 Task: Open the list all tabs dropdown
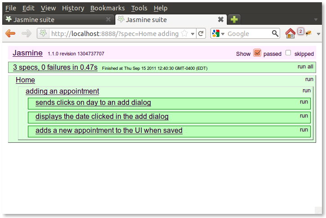point(316,19)
